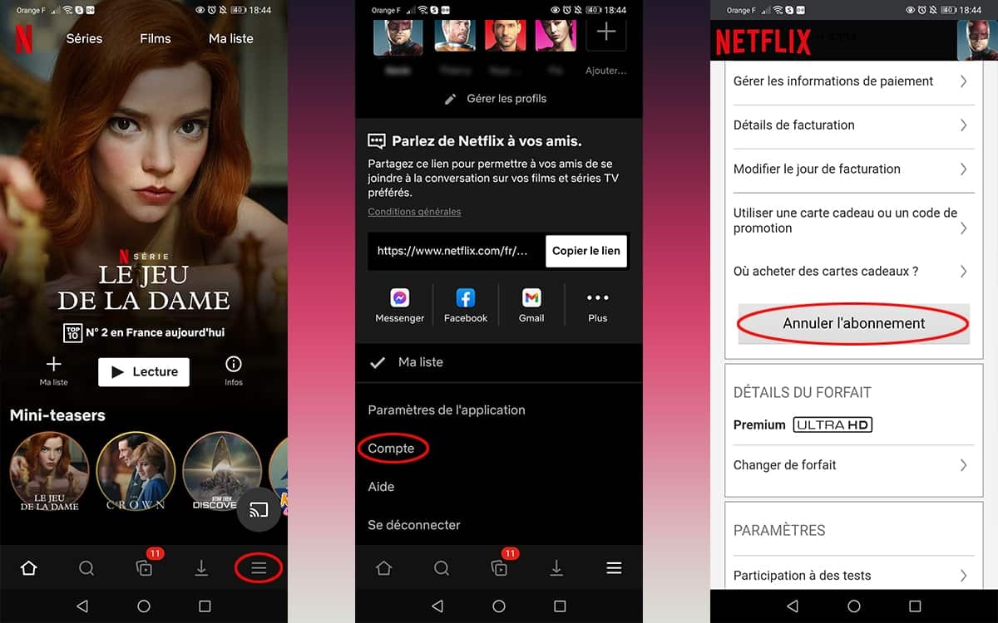Viewport: 998px width, 623px height.
Task: Share the link through Gmail
Action: (531, 299)
